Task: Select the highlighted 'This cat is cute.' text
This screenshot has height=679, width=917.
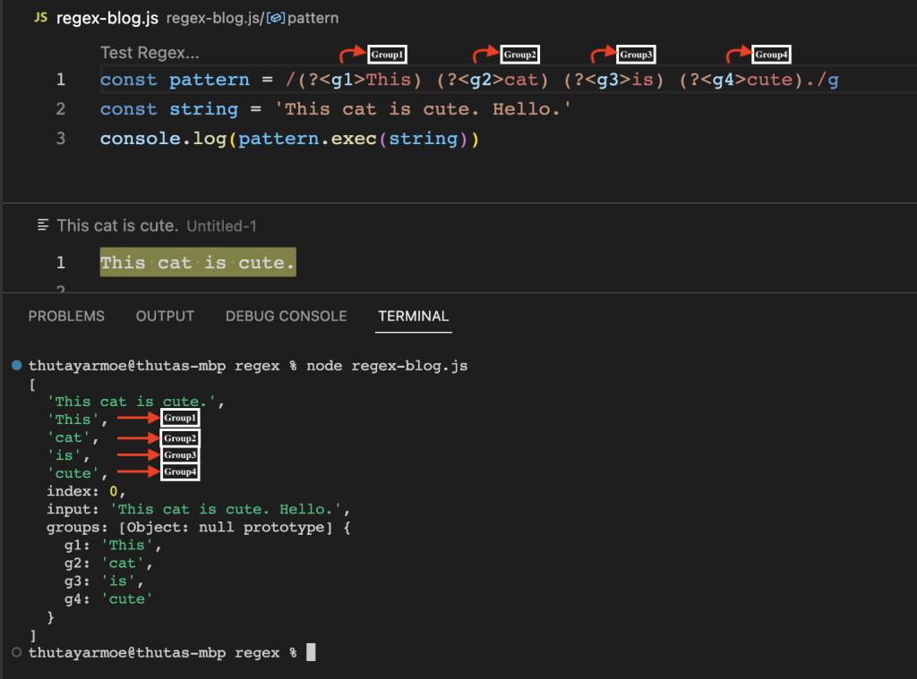Action: [x=197, y=262]
